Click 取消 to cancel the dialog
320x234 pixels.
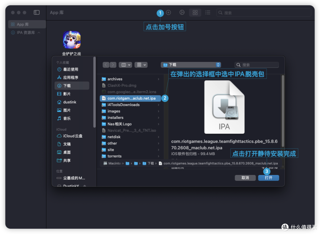tap(245, 178)
